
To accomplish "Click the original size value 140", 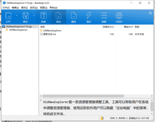I will coord(131,34).
